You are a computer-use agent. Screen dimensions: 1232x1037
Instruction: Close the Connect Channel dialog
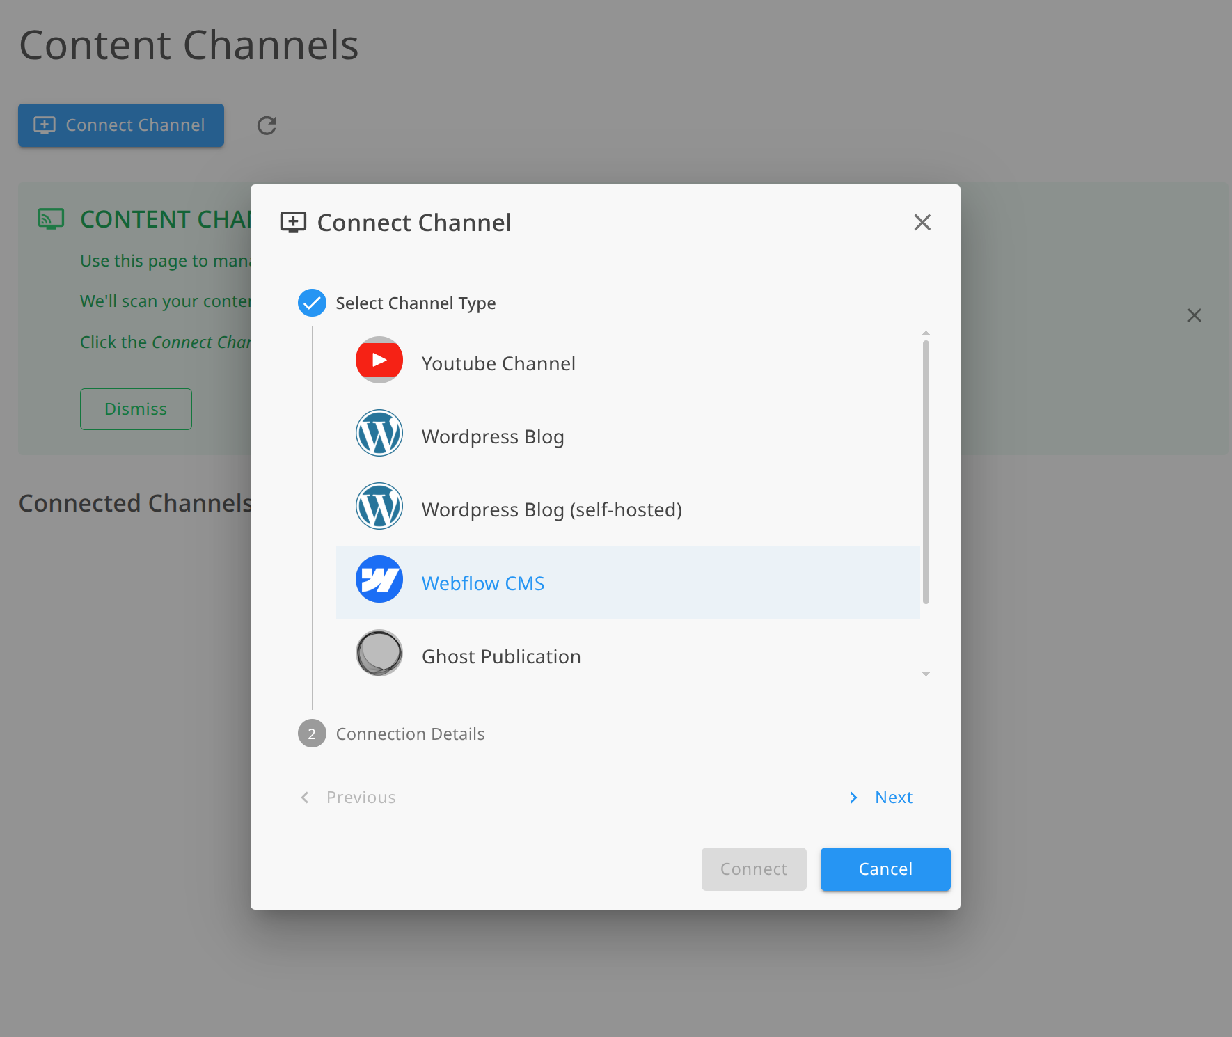coord(922,222)
